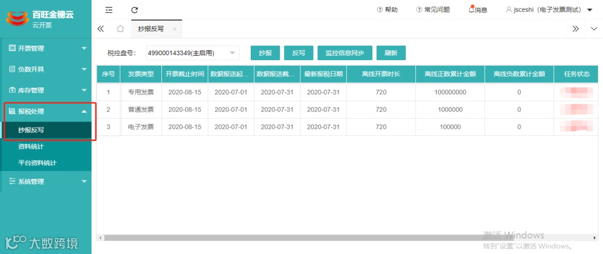603x254 pixels.
Task: Go to the home tab icon
Action: click(x=121, y=29)
